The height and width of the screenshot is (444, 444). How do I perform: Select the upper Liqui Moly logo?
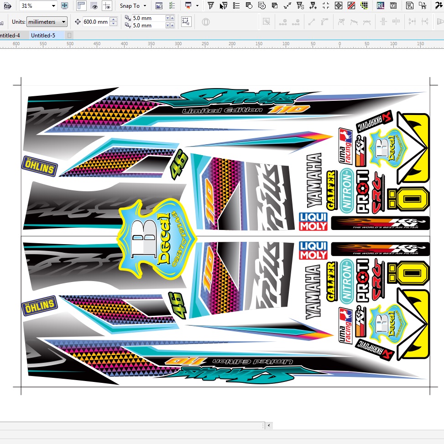(313, 222)
